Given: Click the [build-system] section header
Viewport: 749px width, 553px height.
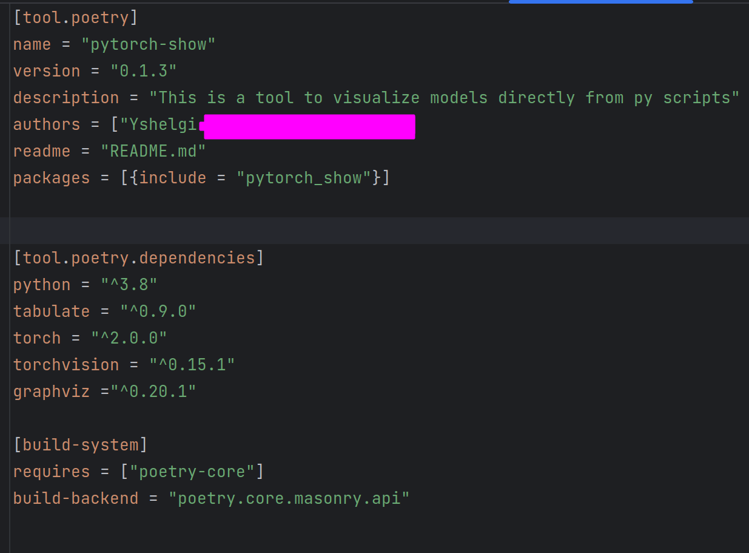Looking at the screenshot, I should click(x=81, y=445).
